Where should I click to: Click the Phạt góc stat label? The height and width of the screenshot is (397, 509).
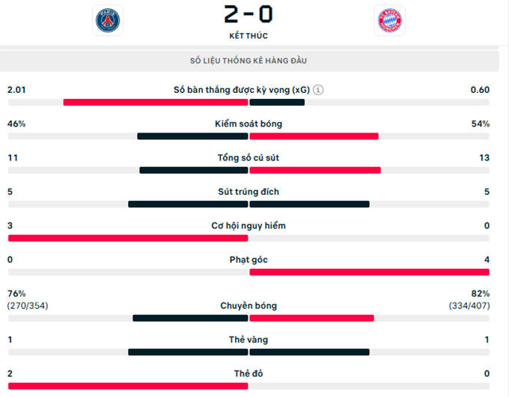(249, 260)
